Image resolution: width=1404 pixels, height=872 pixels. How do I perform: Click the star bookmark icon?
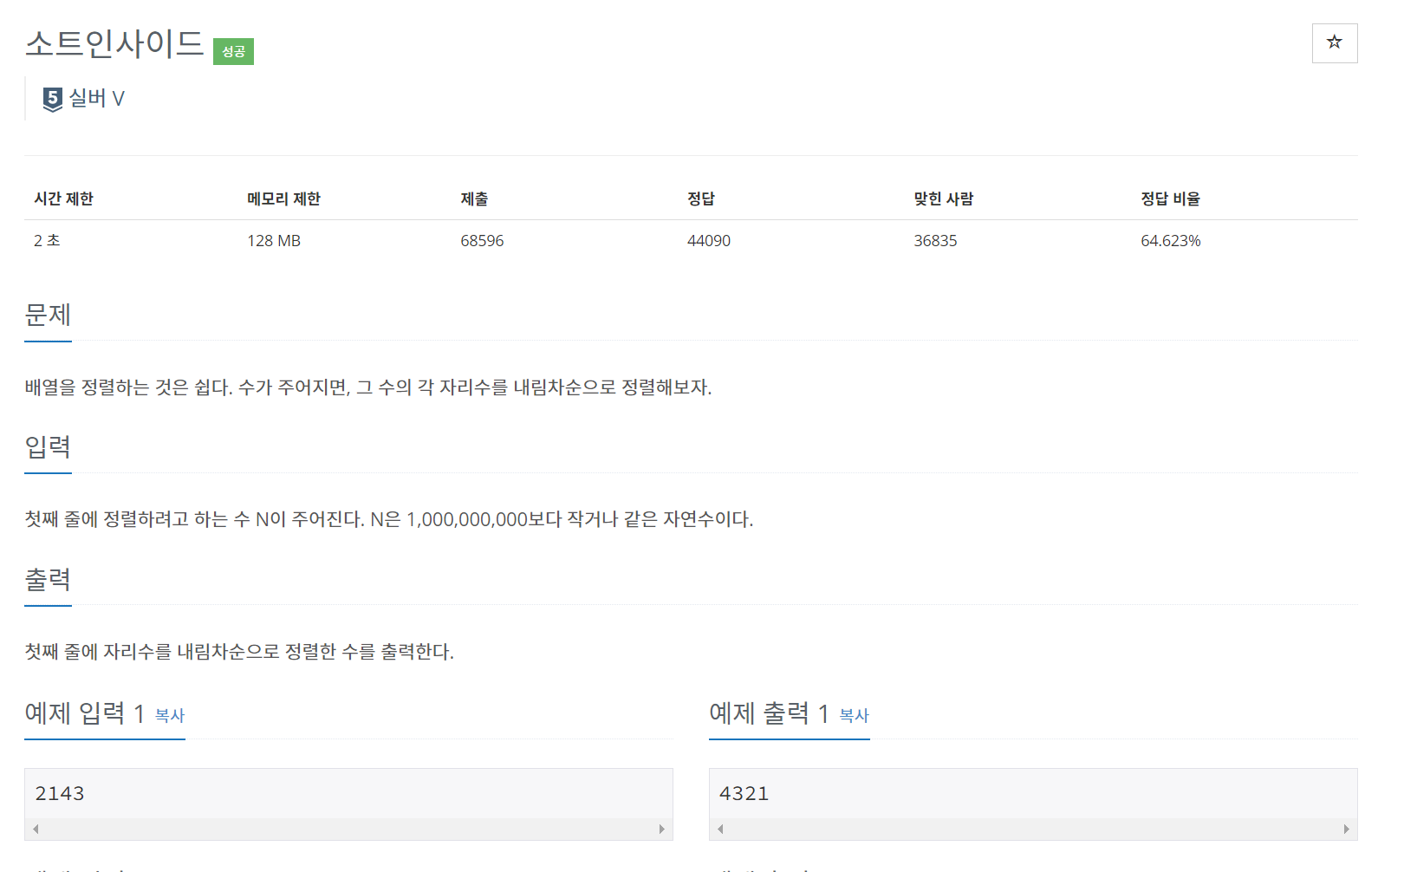point(1335,43)
